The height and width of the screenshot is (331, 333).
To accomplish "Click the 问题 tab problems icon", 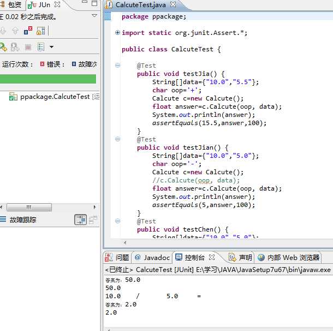I will click(109, 257).
